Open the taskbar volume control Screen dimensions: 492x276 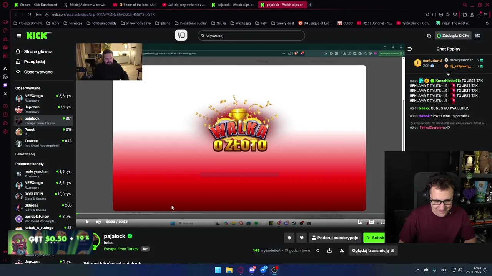click(460, 270)
